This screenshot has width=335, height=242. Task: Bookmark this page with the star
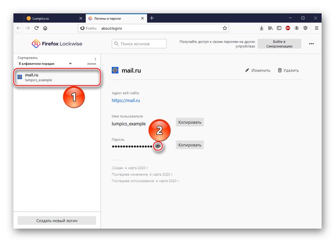(225, 28)
